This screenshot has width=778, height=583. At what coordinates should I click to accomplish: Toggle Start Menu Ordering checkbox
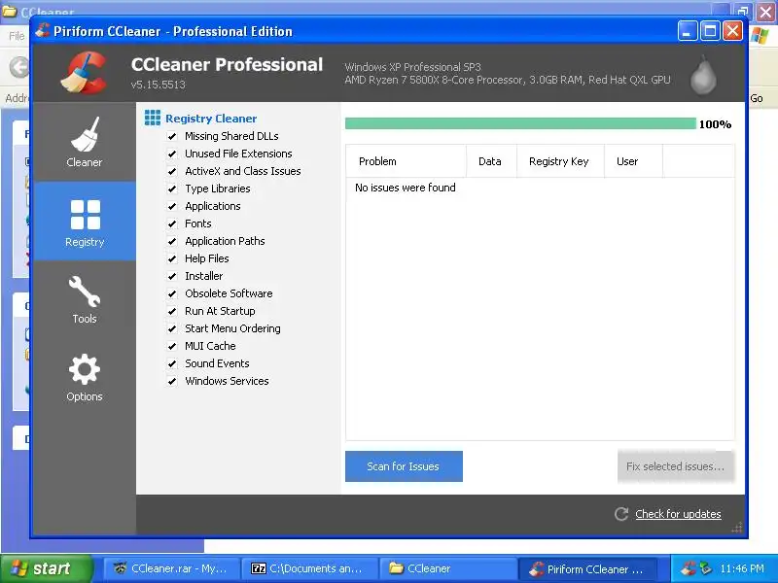[x=172, y=328]
